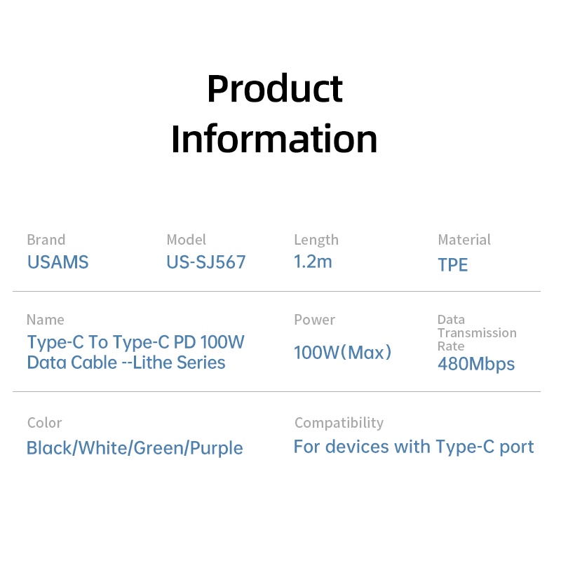This screenshot has width=561, height=561.
Task: Click the Data Transmission Rate label
Action: (x=477, y=332)
